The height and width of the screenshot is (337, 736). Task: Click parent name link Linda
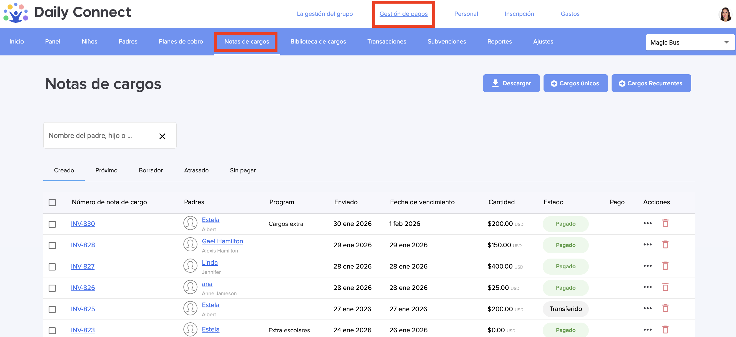coord(209,262)
